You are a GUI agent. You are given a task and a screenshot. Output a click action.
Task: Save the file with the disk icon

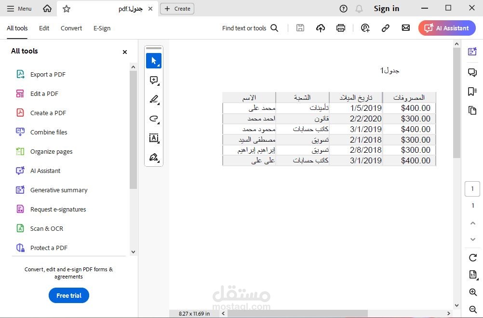(300, 28)
